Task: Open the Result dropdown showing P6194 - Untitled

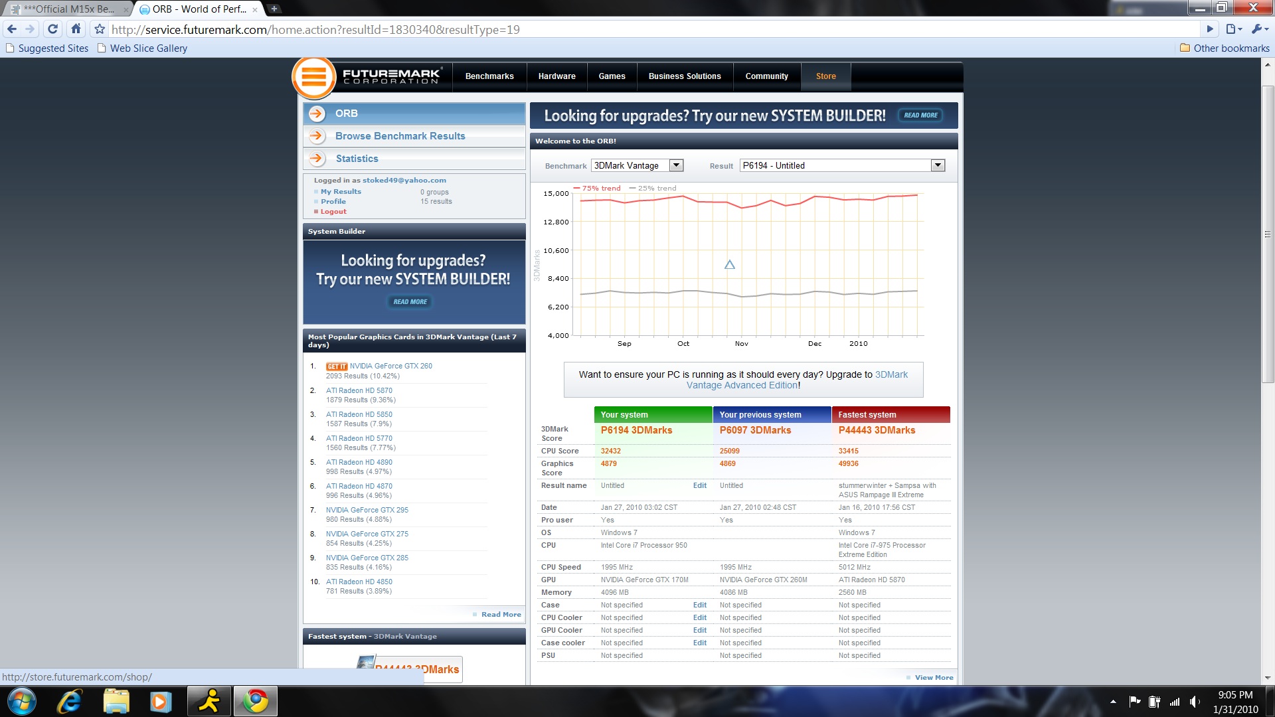Action: [842, 166]
